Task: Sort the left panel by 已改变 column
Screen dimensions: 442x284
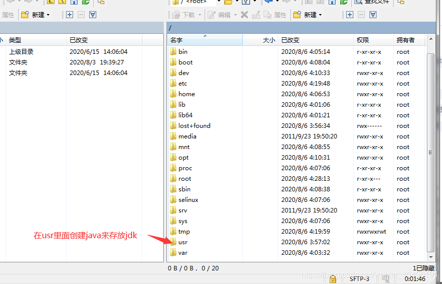Action: tap(104, 40)
